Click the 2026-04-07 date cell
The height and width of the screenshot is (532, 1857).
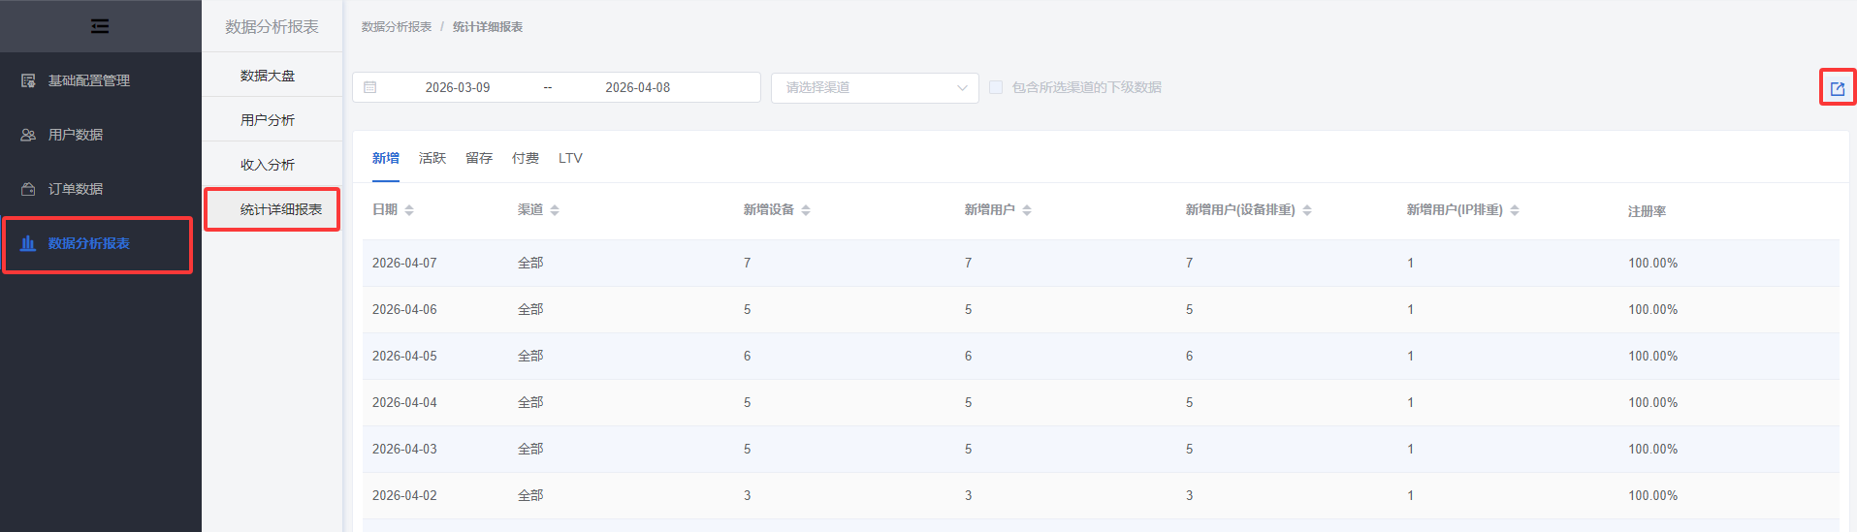404,263
